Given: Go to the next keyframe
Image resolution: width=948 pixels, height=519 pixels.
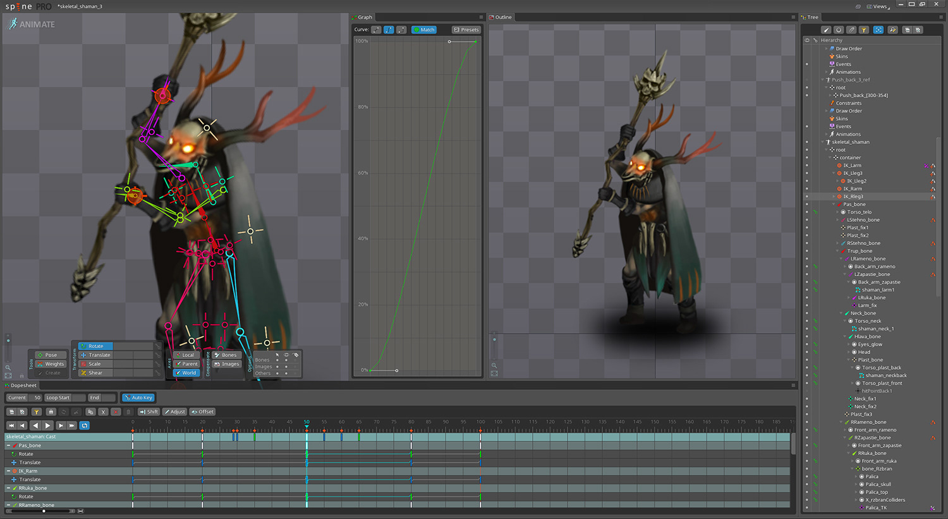Looking at the screenshot, I should click(x=61, y=425).
